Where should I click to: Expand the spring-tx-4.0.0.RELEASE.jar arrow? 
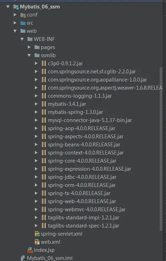[36, 193]
